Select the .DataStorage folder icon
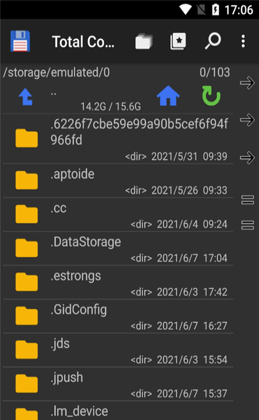The width and height of the screenshot is (259, 420). pyautogui.click(x=26, y=248)
